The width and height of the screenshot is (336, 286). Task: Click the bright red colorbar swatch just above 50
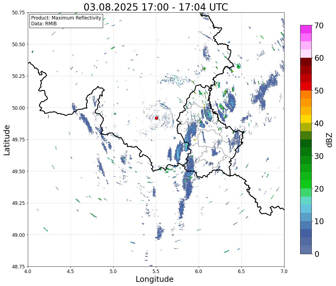[x=306, y=86]
